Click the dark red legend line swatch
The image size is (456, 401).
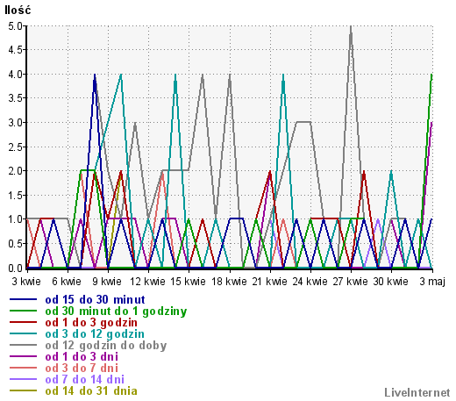tap(23, 322)
